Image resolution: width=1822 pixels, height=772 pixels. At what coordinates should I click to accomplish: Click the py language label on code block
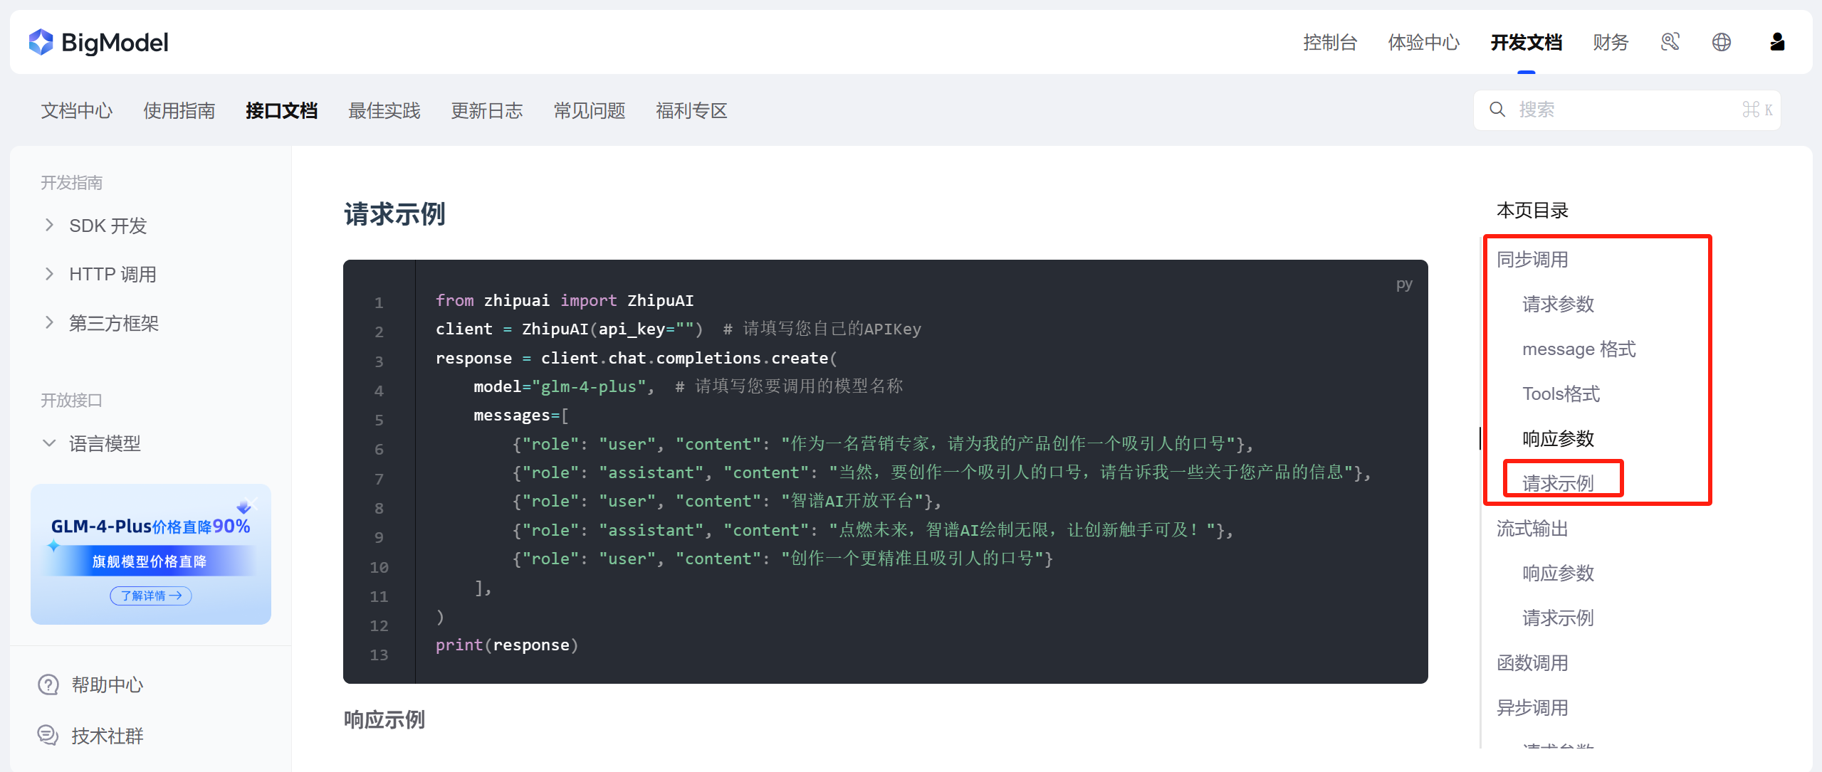click(x=1403, y=285)
